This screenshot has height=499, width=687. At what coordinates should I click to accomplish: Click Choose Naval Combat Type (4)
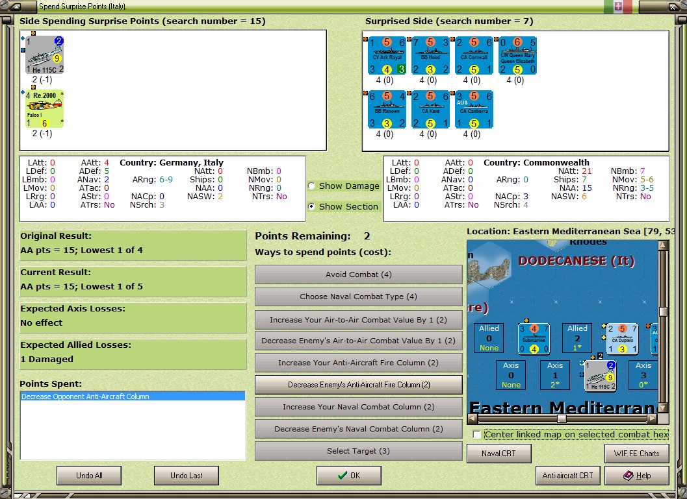358,297
